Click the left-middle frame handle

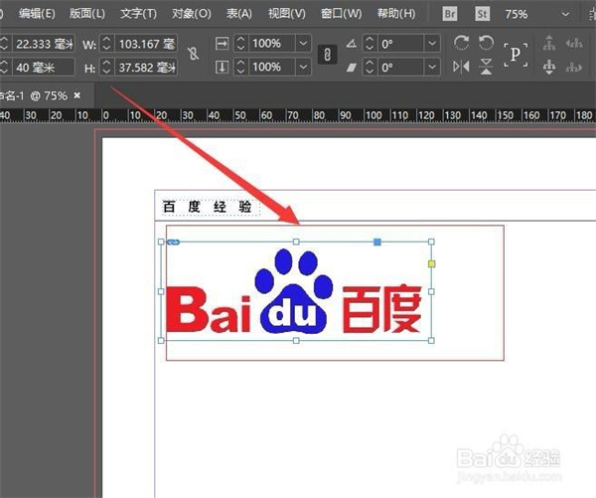(161, 291)
